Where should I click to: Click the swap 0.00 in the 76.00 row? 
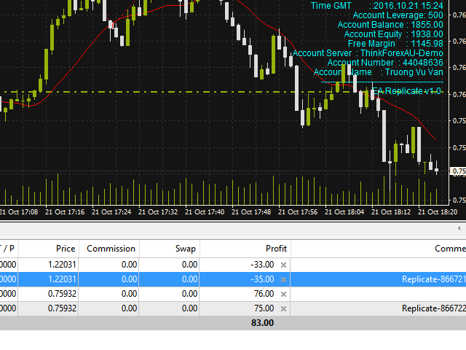[x=189, y=294]
